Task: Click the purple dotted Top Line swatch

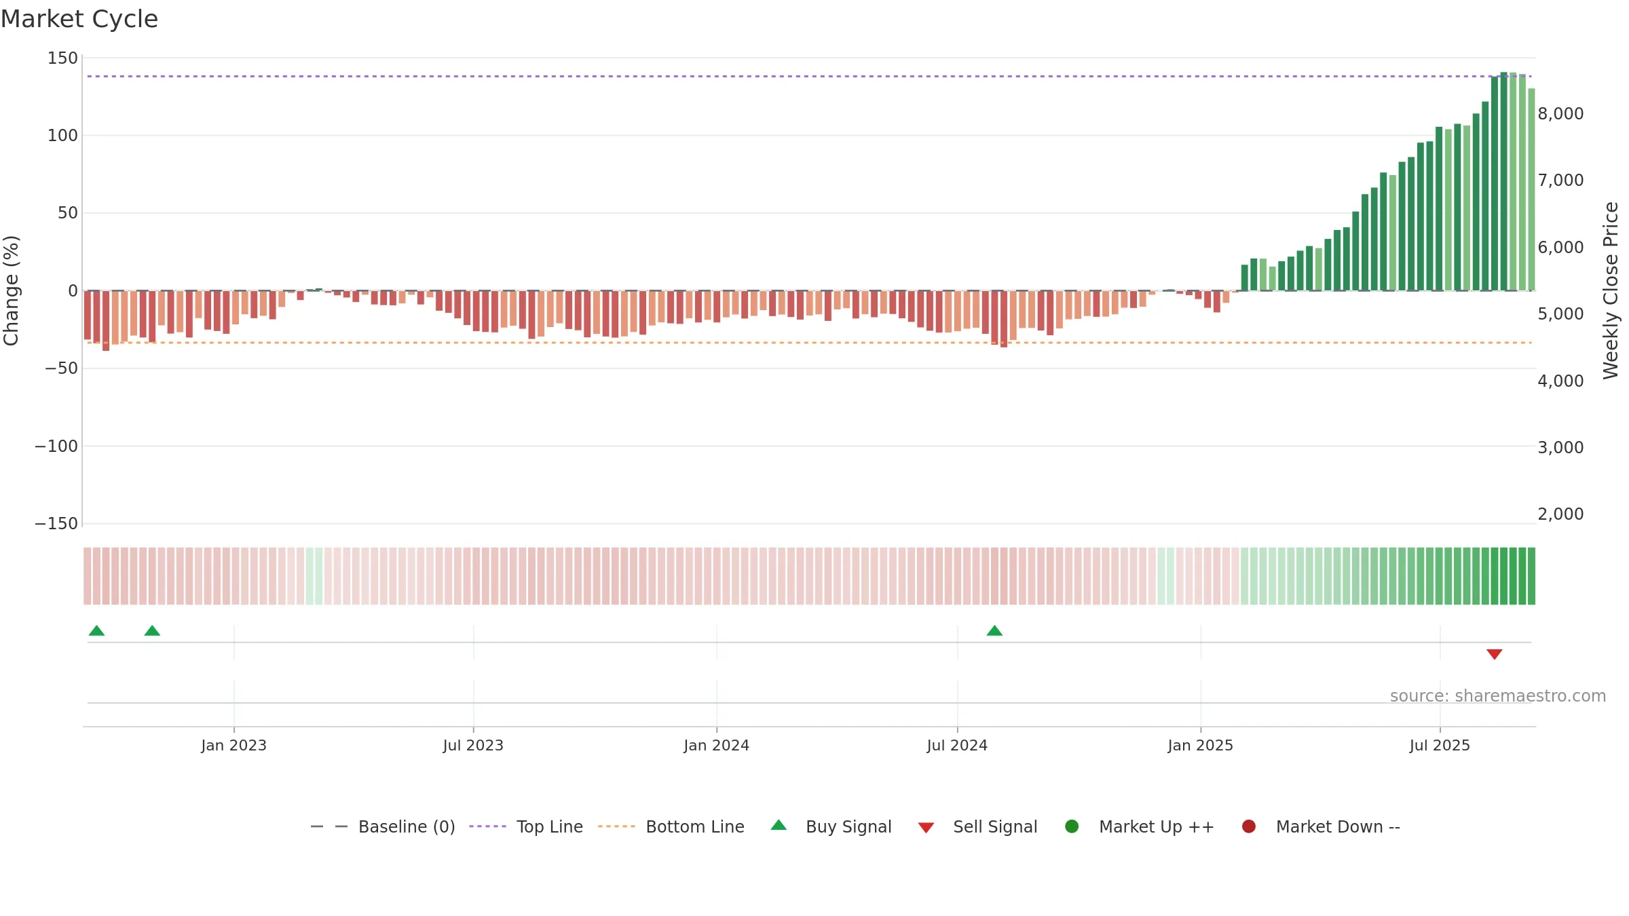Action: [487, 826]
